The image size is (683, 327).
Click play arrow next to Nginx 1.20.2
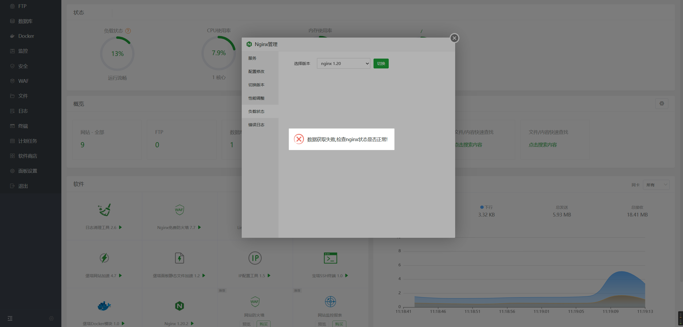click(x=192, y=324)
